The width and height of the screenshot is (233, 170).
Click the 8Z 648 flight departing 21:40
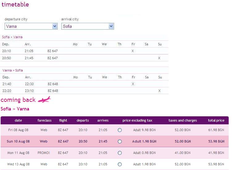pyautogui.click(x=53, y=84)
